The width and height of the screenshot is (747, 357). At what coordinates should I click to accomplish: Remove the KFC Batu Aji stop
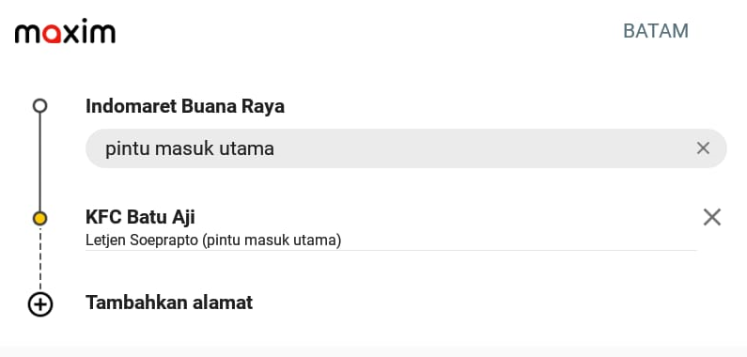[712, 217]
